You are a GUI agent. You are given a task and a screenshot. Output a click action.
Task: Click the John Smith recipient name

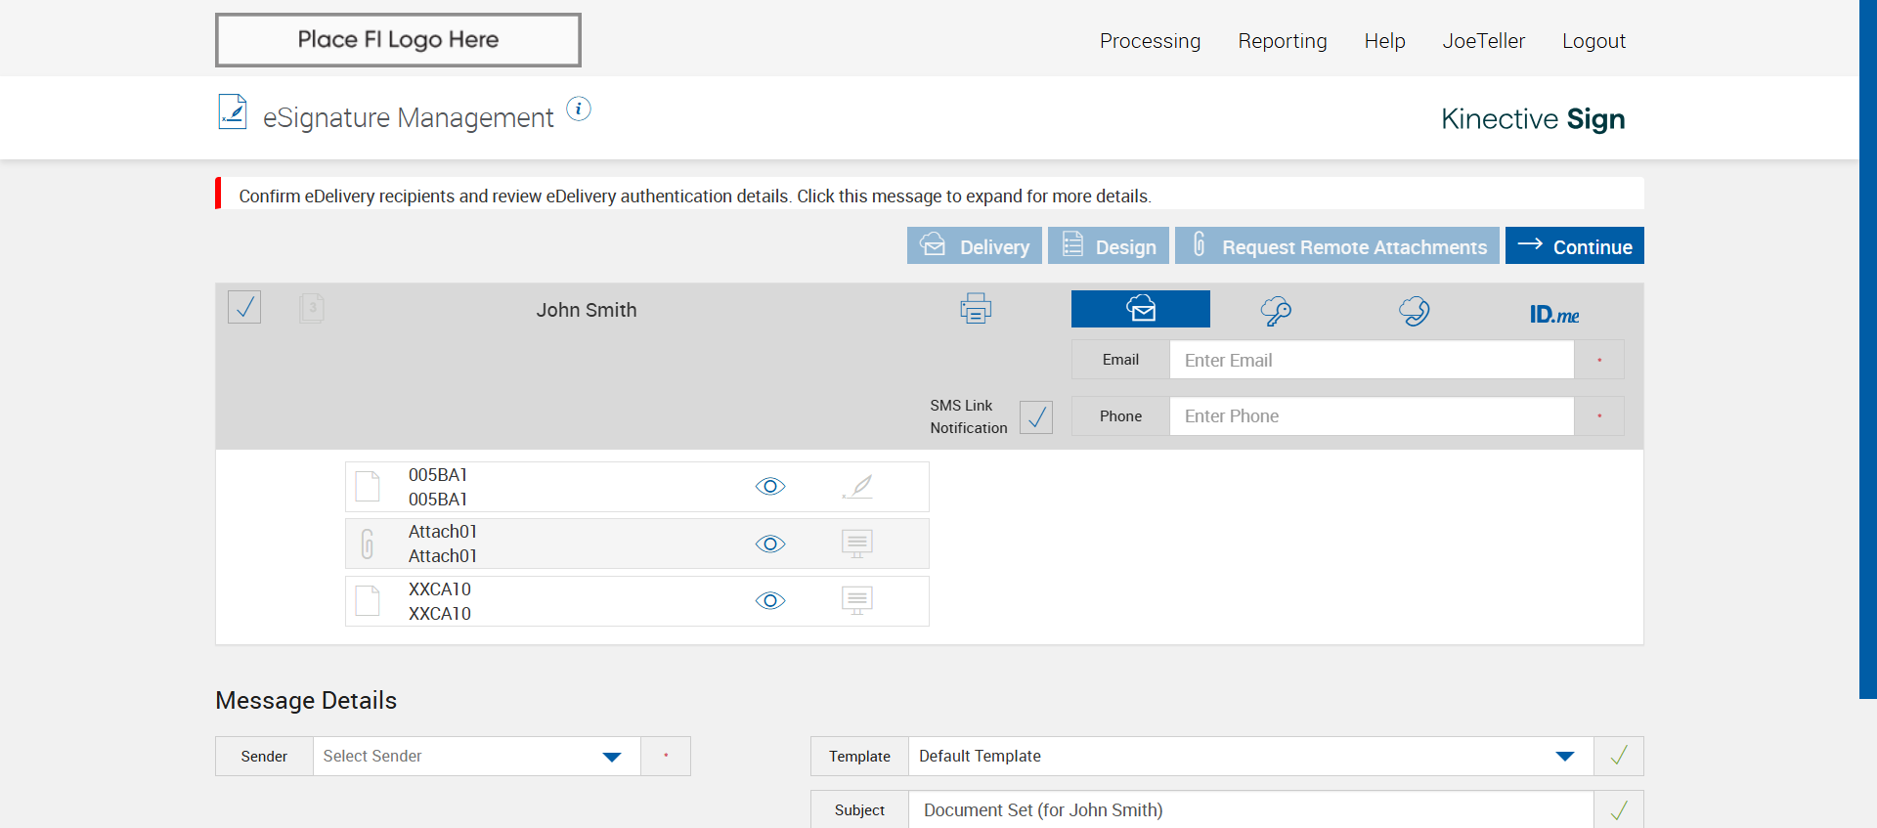coord(587,310)
